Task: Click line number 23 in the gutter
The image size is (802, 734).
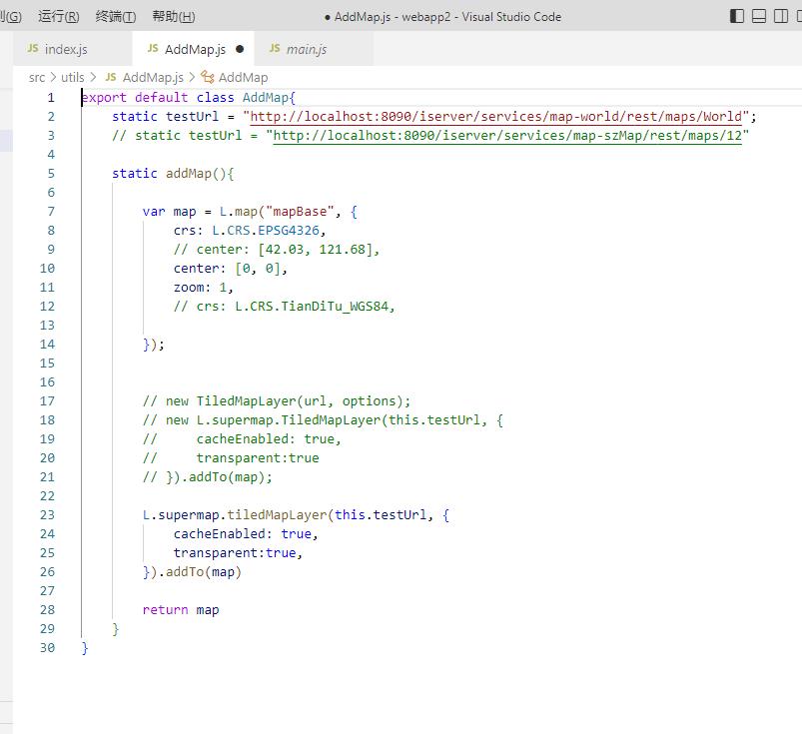Action: [47, 514]
